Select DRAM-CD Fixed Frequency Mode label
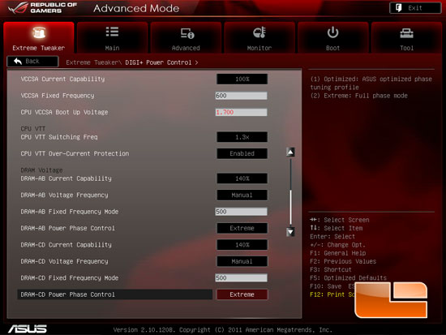 (70, 277)
